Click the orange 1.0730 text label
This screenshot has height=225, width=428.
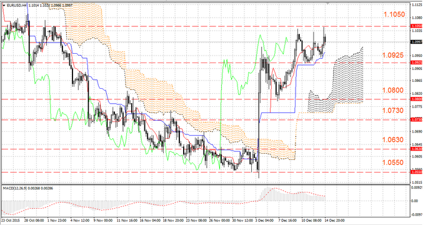tap(393, 111)
